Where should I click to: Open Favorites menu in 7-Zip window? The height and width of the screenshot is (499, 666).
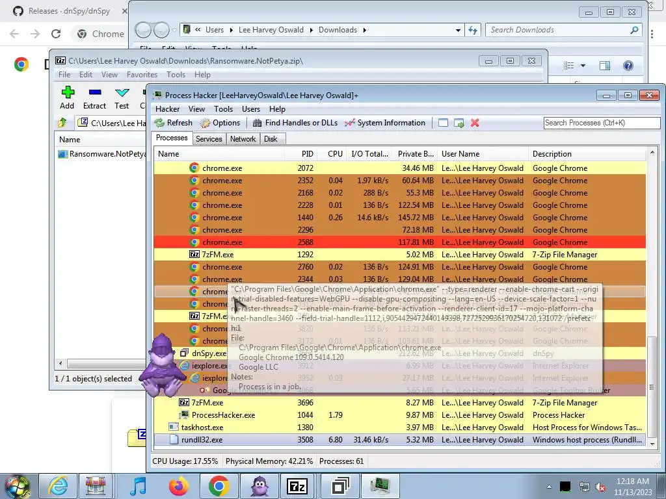click(142, 75)
